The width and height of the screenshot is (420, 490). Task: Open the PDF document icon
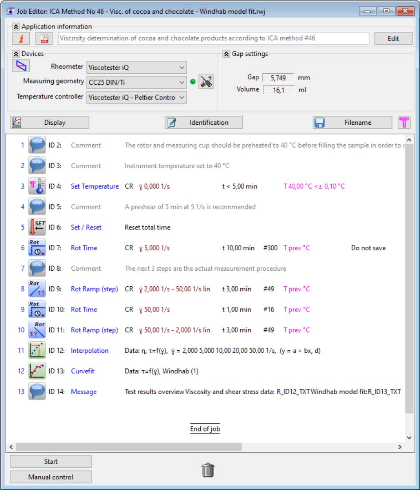pyautogui.click(x=44, y=39)
